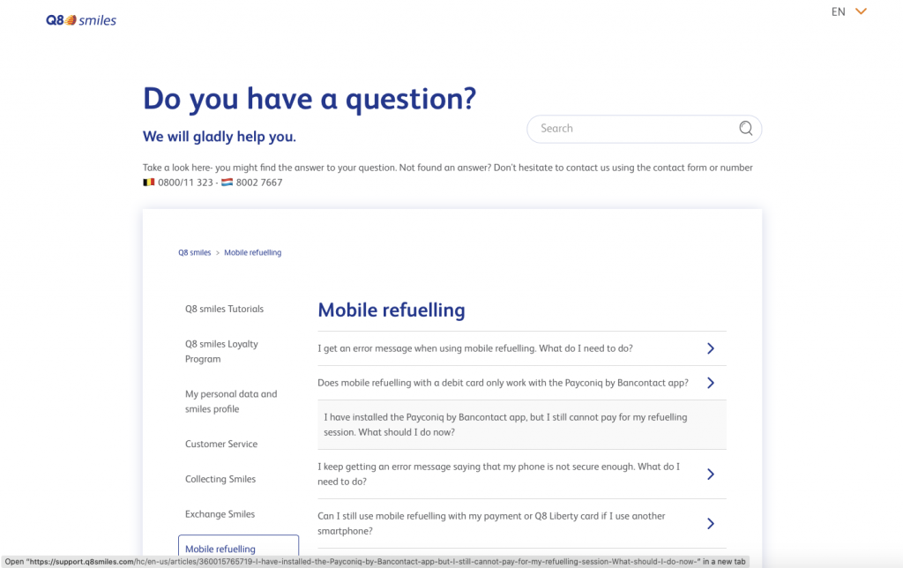Expand the error message question arrow
The width and height of the screenshot is (903, 568).
[711, 348]
